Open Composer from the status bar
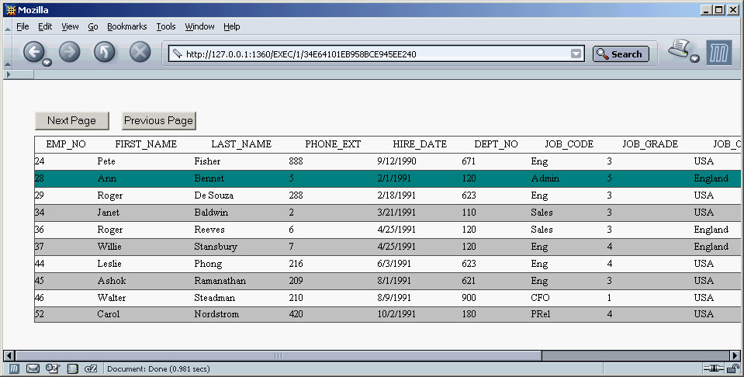The width and height of the screenshot is (744, 377). (53, 368)
